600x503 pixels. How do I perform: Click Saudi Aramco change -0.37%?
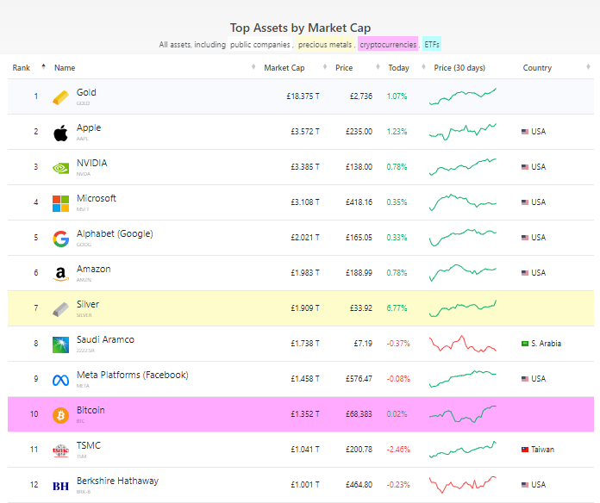point(398,344)
